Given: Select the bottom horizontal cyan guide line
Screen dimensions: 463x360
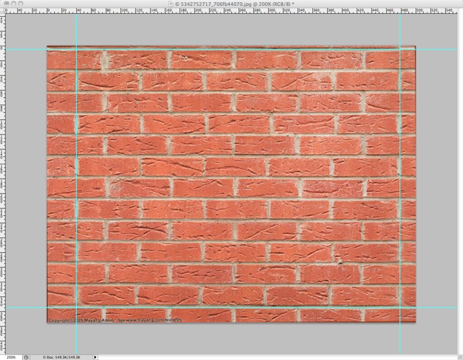Looking at the screenshot, I should pos(226,308).
